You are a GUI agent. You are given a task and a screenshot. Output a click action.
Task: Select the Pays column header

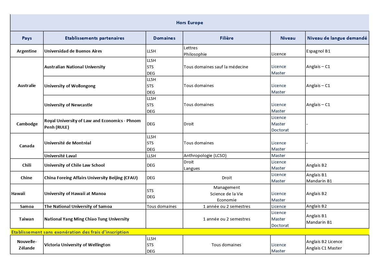[x=27, y=38]
